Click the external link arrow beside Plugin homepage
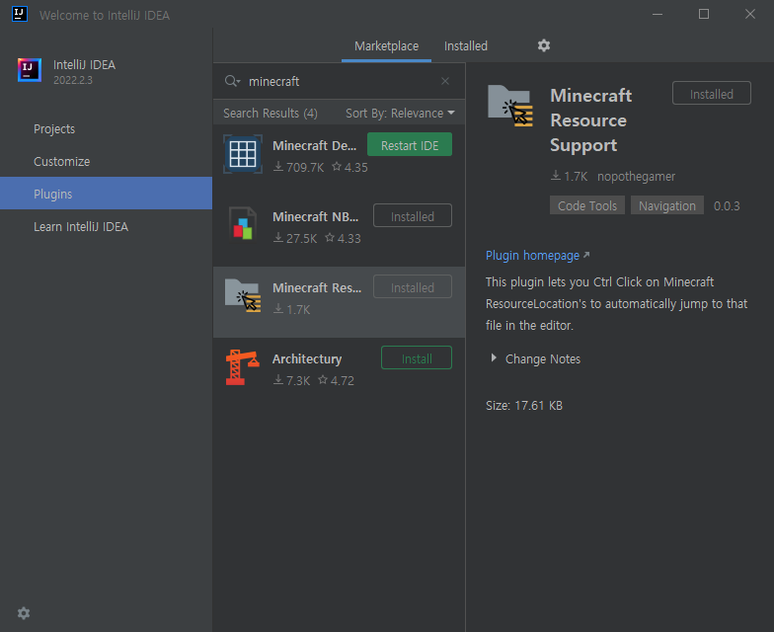774x632 pixels. (x=586, y=255)
